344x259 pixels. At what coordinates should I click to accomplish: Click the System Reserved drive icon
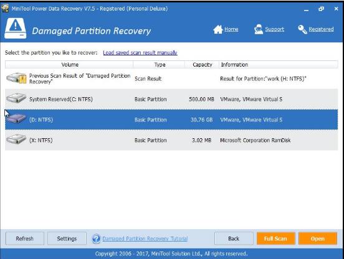tap(16, 98)
